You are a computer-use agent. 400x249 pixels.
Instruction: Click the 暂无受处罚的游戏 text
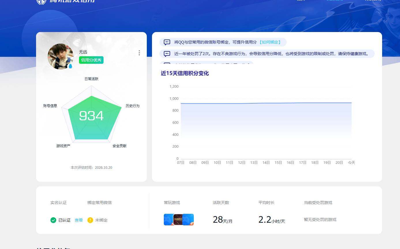(320, 220)
